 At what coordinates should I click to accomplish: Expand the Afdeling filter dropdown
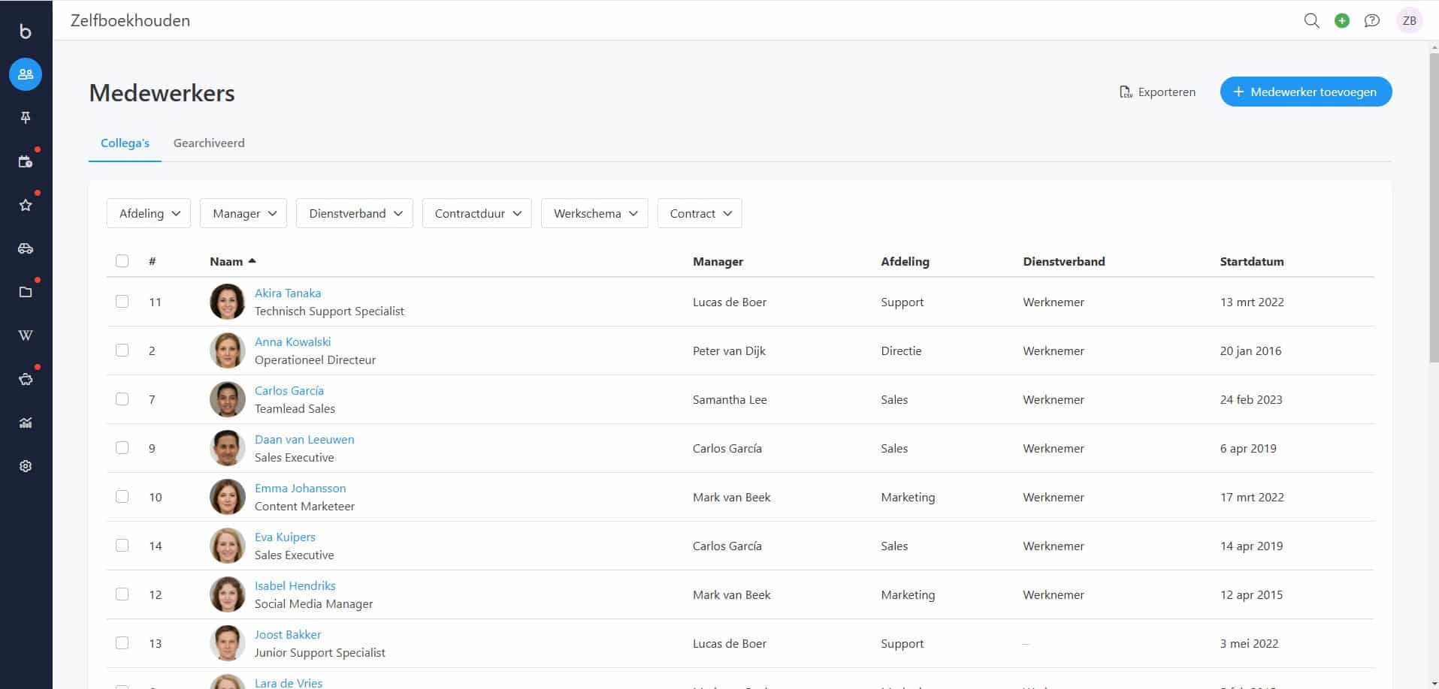coord(149,213)
